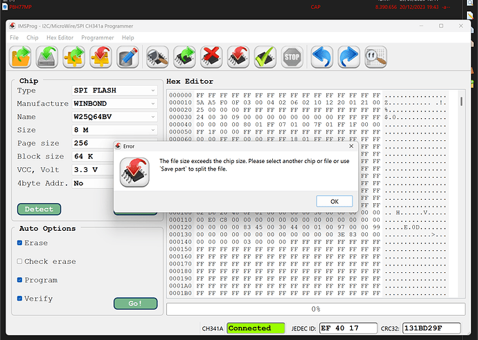This screenshot has width=478, height=340.
Task: Click the Open file folder icon
Action: [x=20, y=57]
